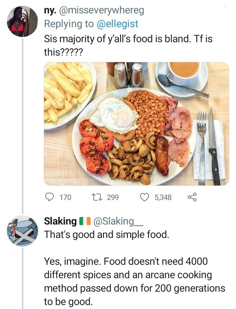
Task: Click the reply speech bubble icon
Action: (x=49, y=197)
